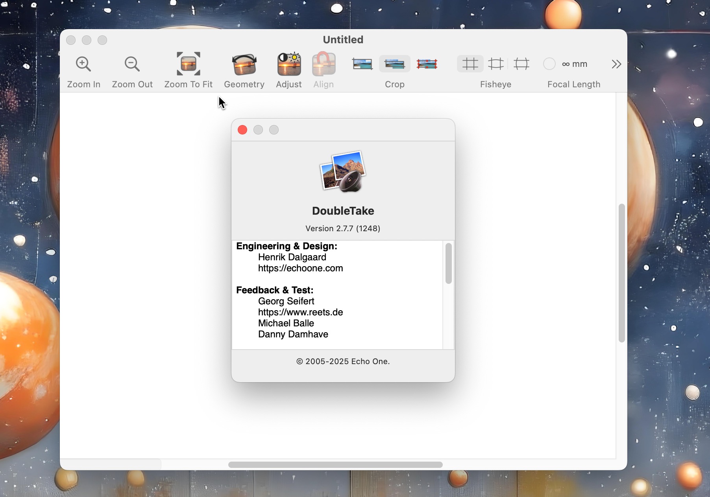The width and height of the screenshot is (710, 497).
Task: Click the infinity mm focal length field
Action: pos(575,64)
